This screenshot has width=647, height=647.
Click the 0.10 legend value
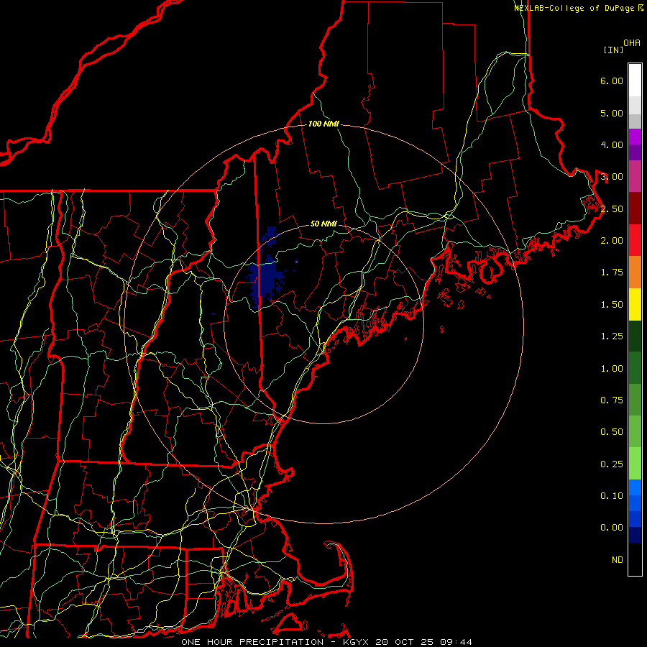612,496
